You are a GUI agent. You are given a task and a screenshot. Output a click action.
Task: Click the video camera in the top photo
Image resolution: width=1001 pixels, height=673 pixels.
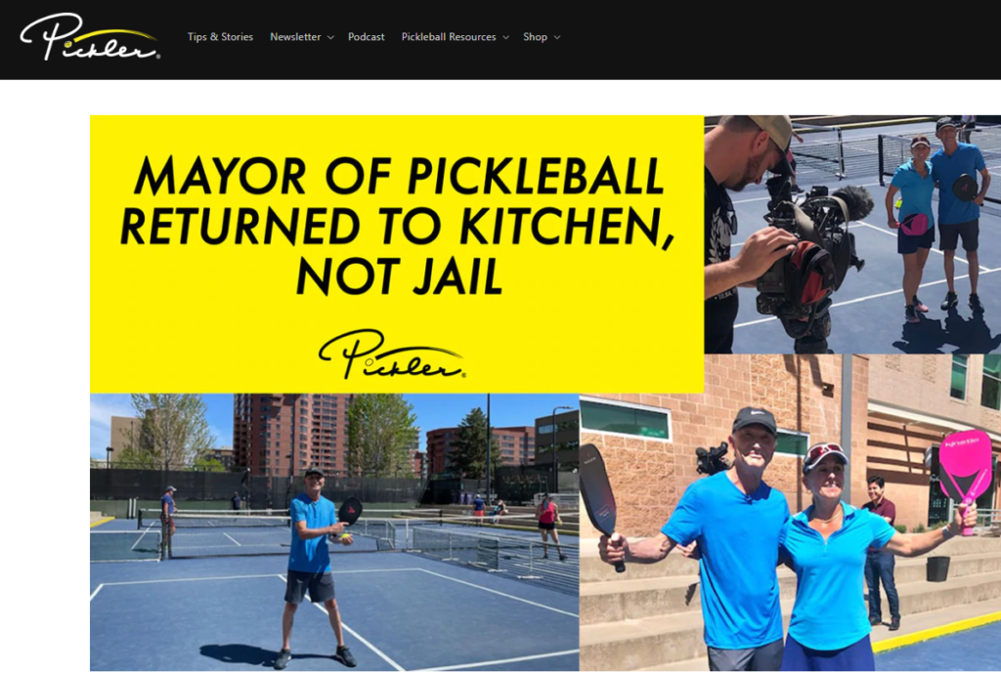click(x=807, y=255)
